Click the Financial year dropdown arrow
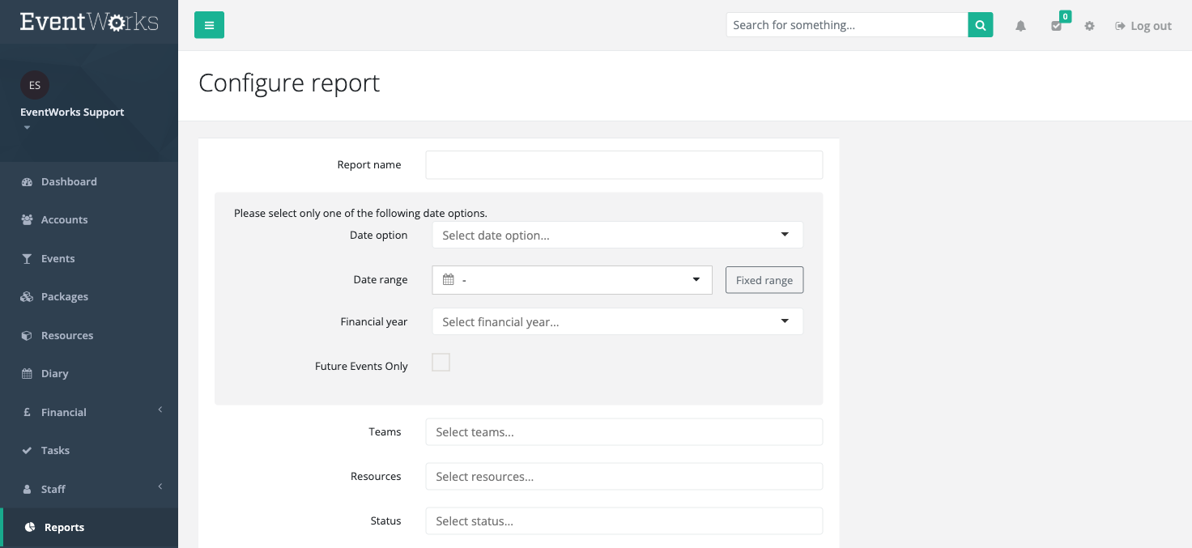1192x548 pixels. [x=785, y=321]
